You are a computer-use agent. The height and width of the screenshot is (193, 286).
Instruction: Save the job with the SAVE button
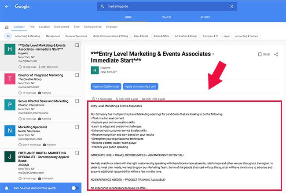click(264, 54)
